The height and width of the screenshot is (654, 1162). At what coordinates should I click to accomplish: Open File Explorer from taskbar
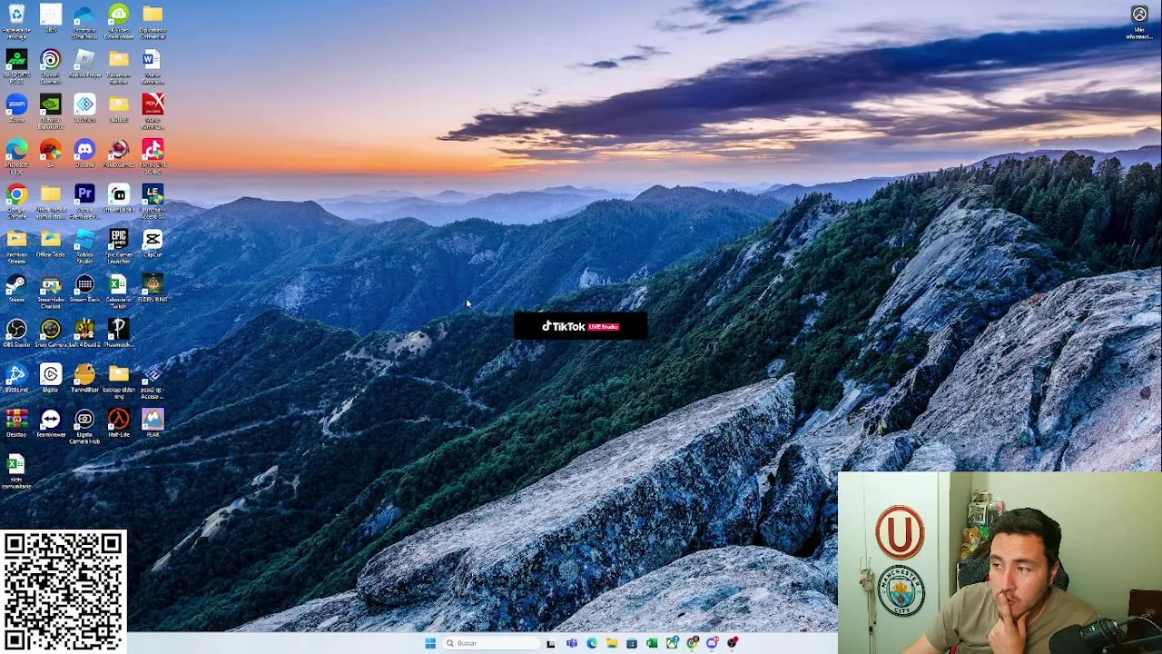(x=612, y=643)
